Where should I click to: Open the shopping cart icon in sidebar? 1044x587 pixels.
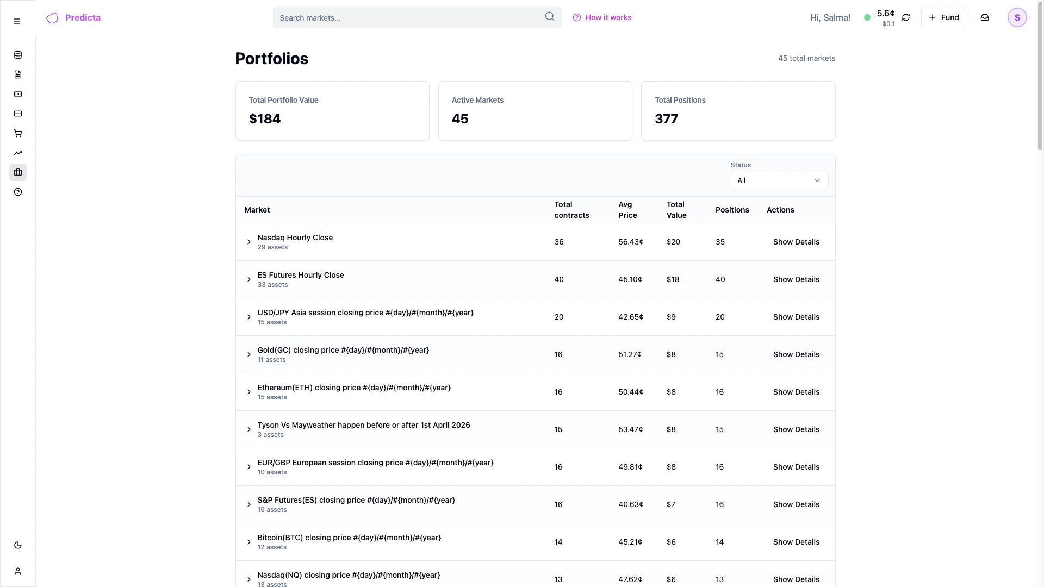click(18, 133)
